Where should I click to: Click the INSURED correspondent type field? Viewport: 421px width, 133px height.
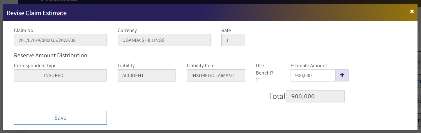[60, 75]
